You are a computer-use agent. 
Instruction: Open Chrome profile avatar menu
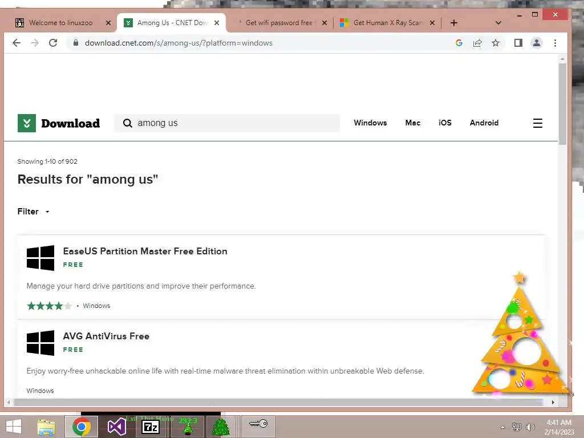coord(536,43)
